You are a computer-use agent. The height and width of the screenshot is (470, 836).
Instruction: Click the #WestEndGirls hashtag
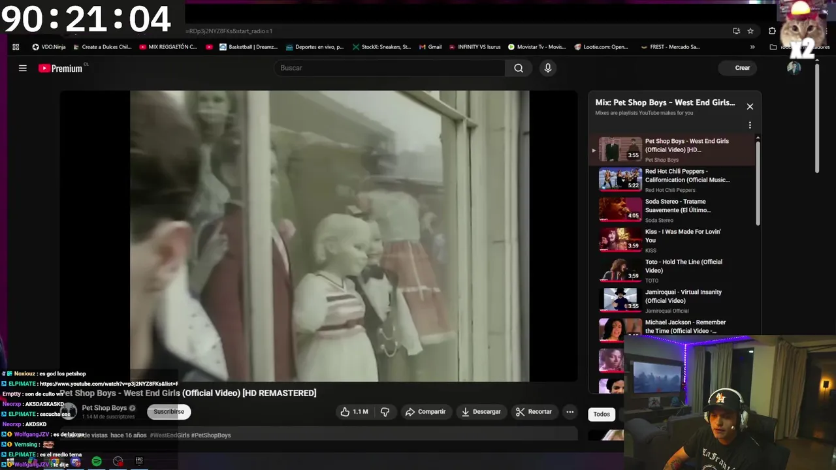(170, 435)
